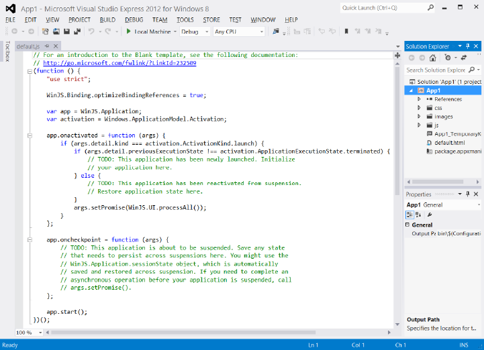Click the Solution Explorer search magnifier icon

click(x=471, y=70)
